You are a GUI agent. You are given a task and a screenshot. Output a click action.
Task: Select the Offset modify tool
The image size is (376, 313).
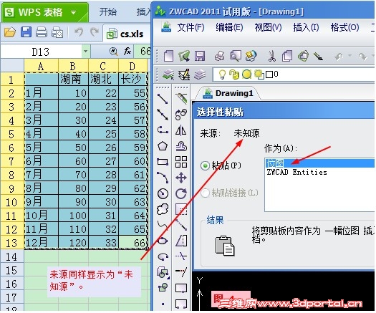pyautogui.click(x=181, y=146)
